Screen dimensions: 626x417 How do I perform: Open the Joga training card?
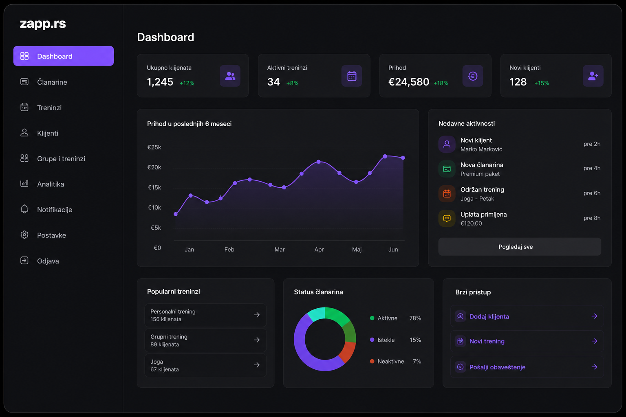[x=205, y=365]
